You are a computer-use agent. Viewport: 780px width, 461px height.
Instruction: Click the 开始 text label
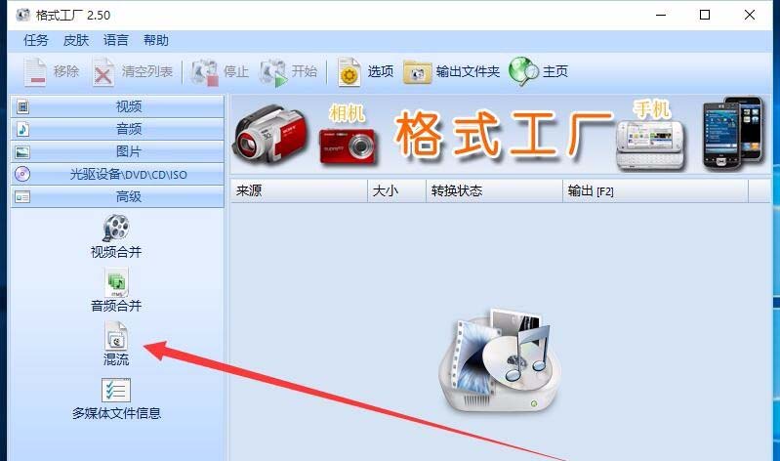[x=305, y=71]
